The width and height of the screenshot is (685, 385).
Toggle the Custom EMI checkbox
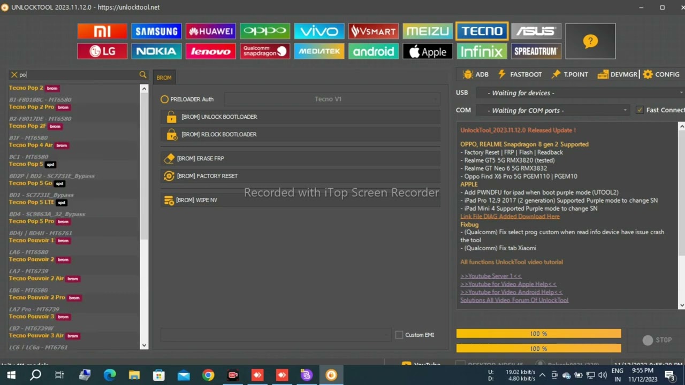(x=399, y=335)
